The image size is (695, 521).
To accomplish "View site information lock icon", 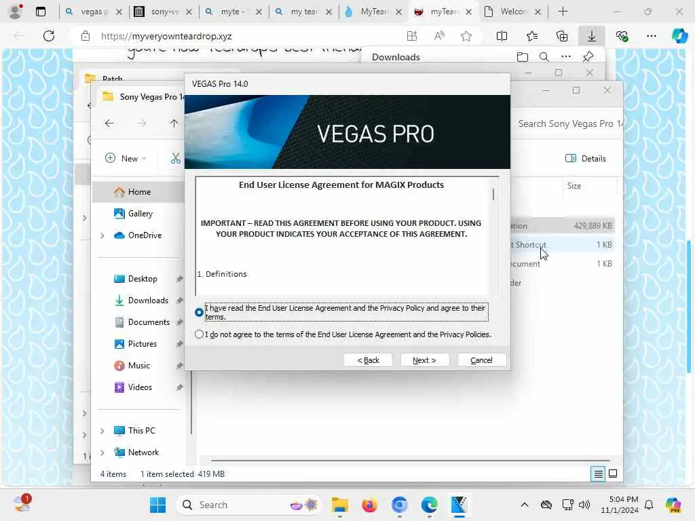I will point(86,37).
